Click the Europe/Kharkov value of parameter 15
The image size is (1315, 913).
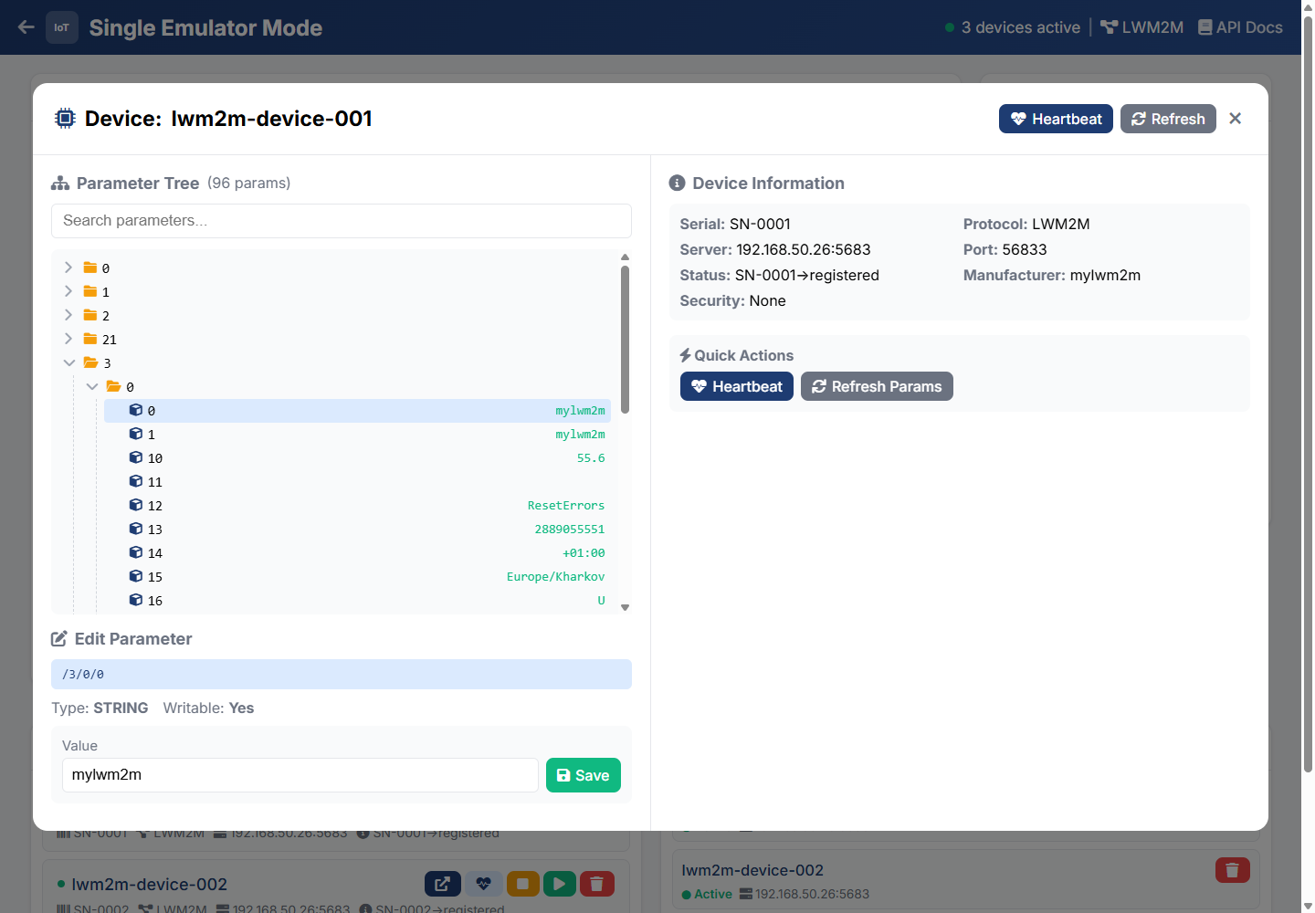pyautogui.click(x=556, y=577)
